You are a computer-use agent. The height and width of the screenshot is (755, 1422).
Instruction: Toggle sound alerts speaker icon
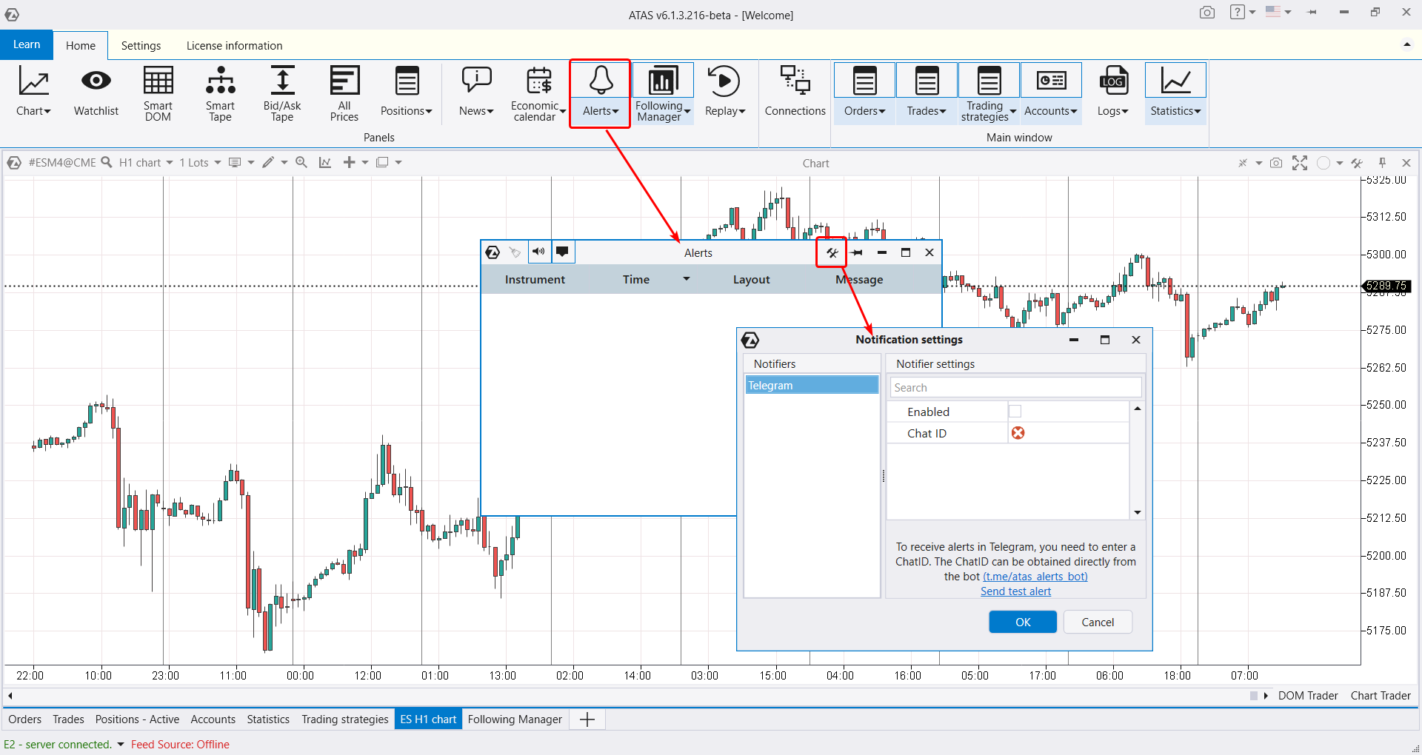point(538,252)
